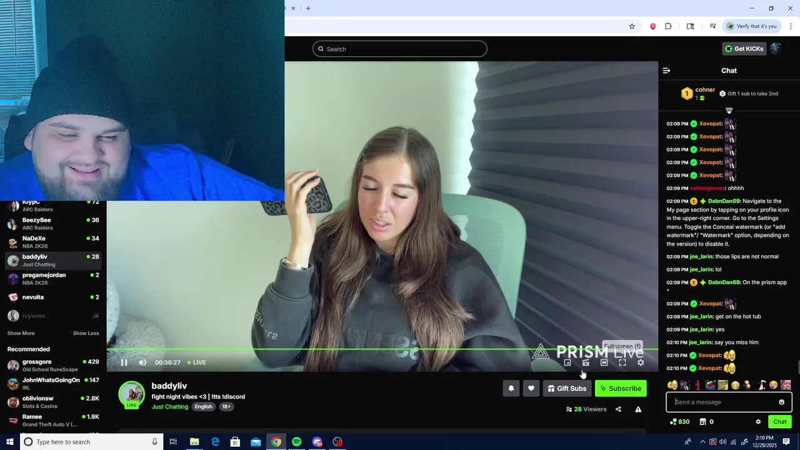Open File Explorer from the taskbar
The image size is (800, 450).
click(x=194, y=442)
